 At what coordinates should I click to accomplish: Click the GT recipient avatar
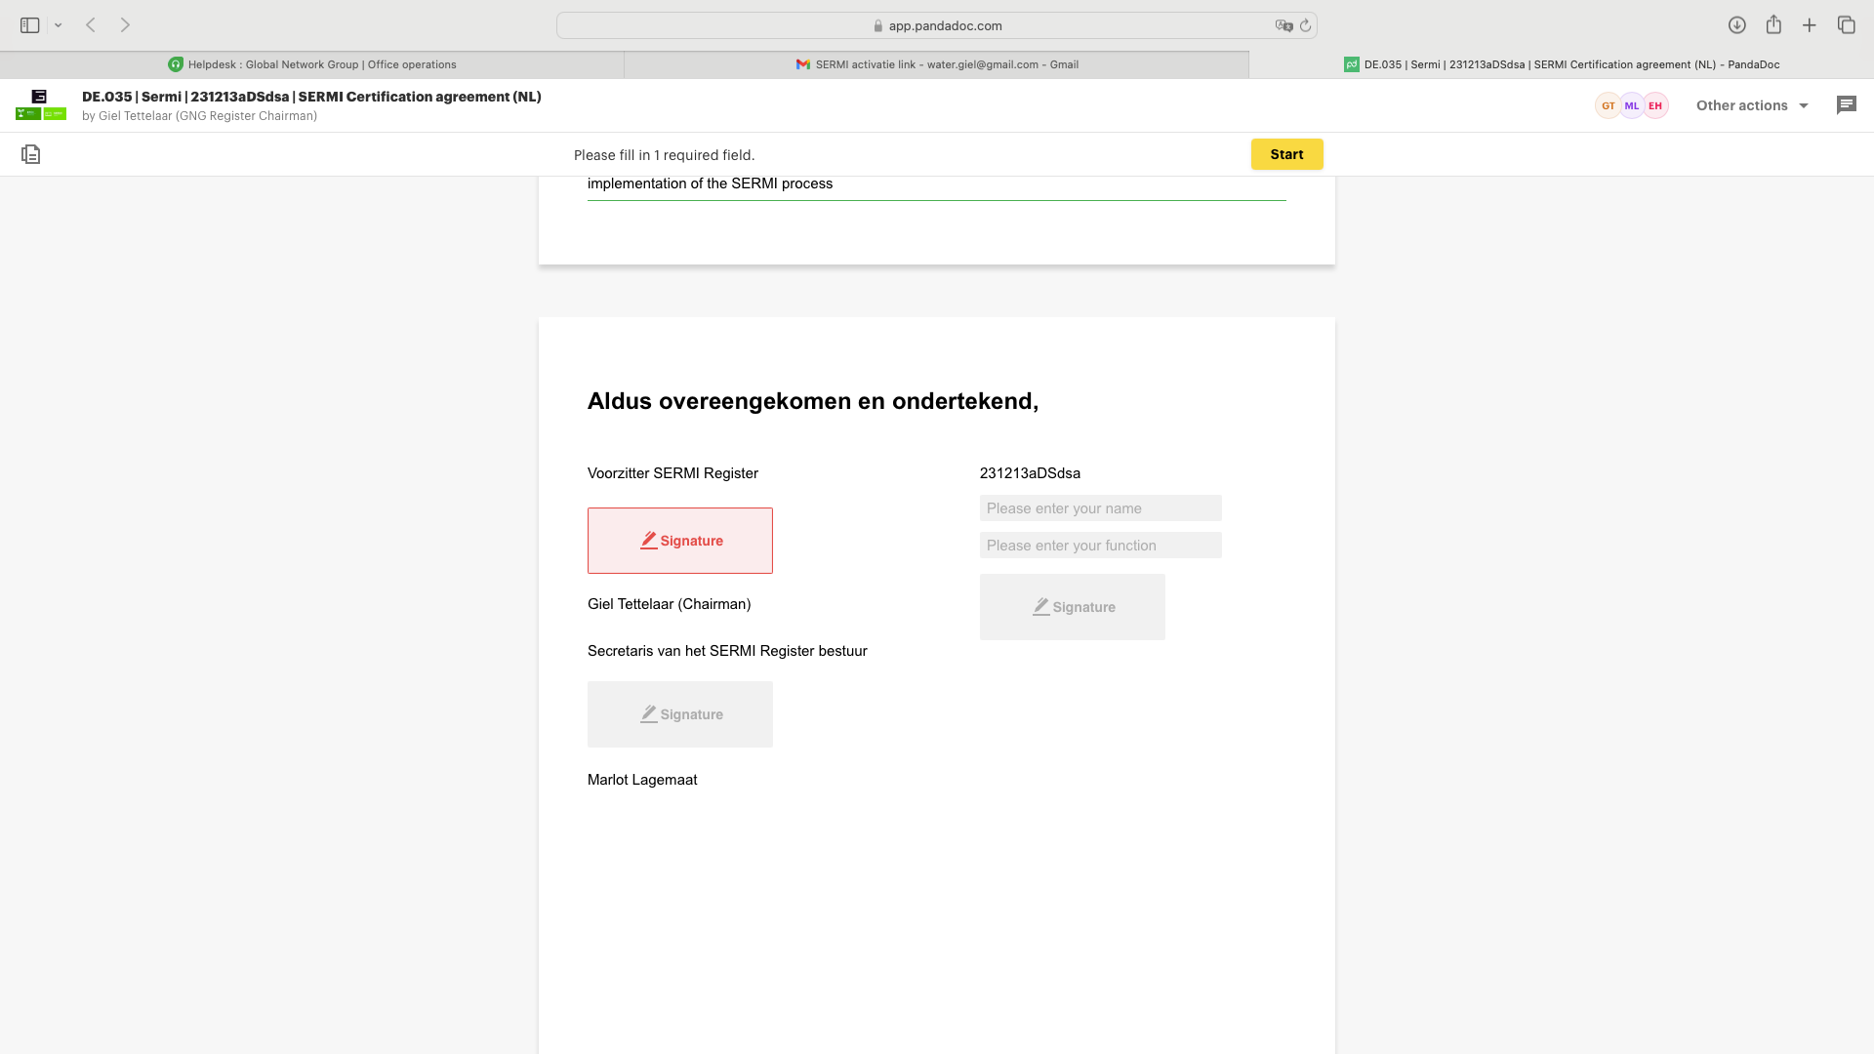pos(1608,105)
